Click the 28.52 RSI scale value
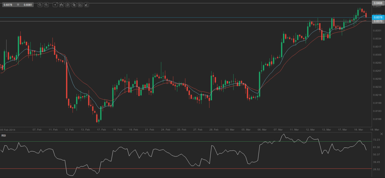 377,169
